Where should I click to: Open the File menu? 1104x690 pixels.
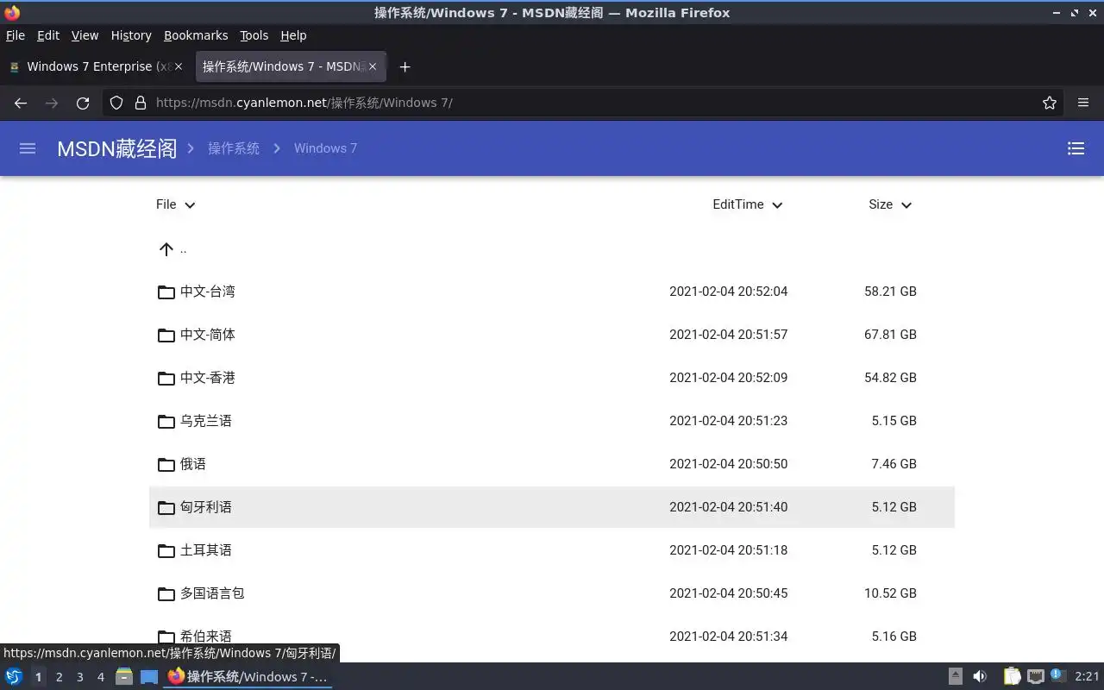(x=16, y=35)
